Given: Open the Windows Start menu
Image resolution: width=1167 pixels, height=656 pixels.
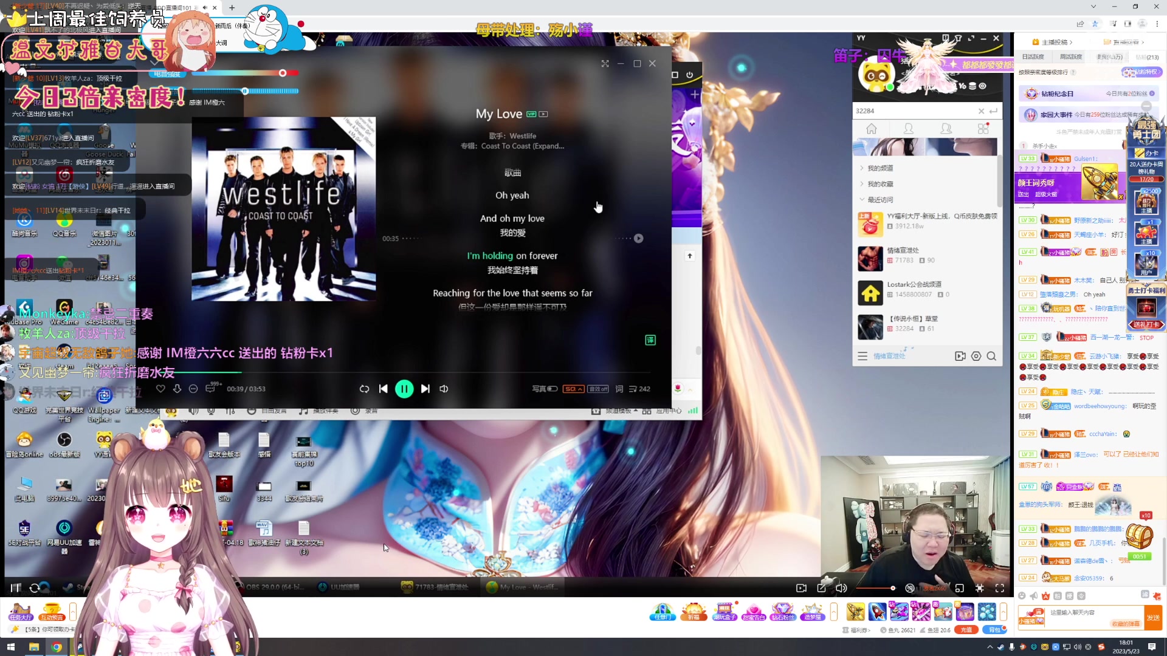Looking at the screenshot, I should tap(10, 647).
